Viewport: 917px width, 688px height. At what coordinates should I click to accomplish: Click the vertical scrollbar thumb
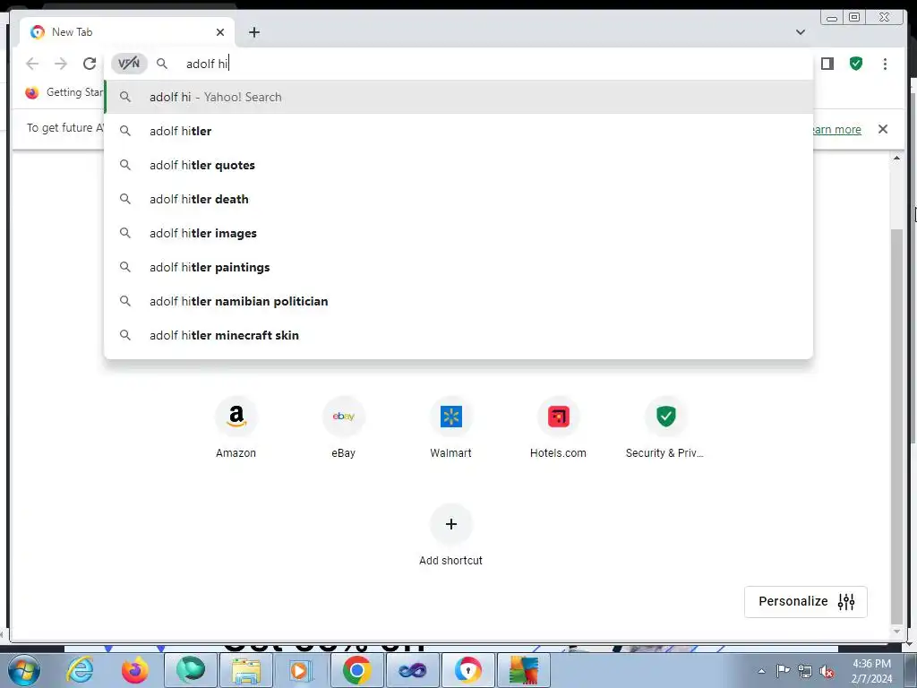896,427
